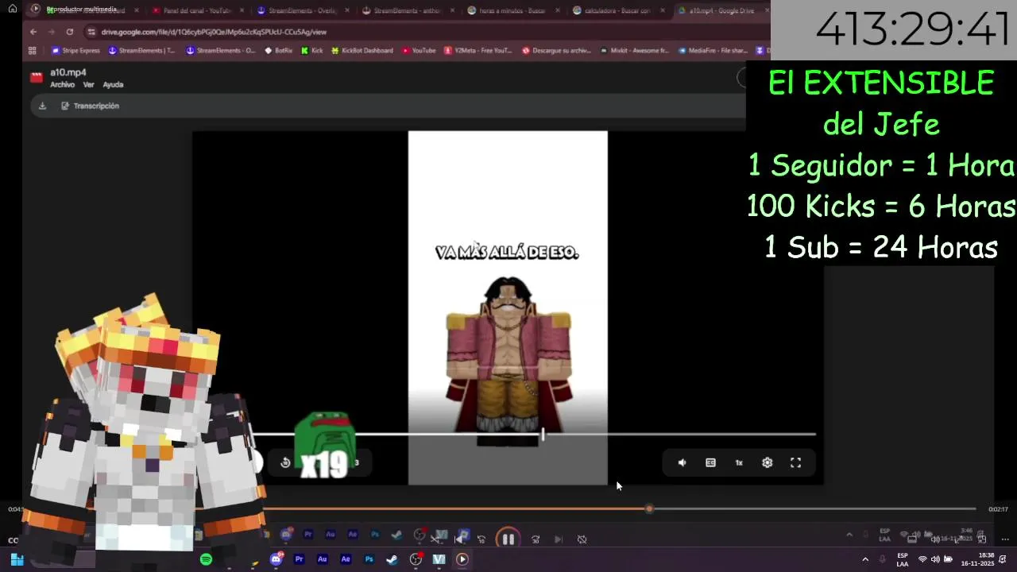The height and width of the screenshot is (572, 1017).
Task: Open the Windows Start menu
Action: point(16,559)
